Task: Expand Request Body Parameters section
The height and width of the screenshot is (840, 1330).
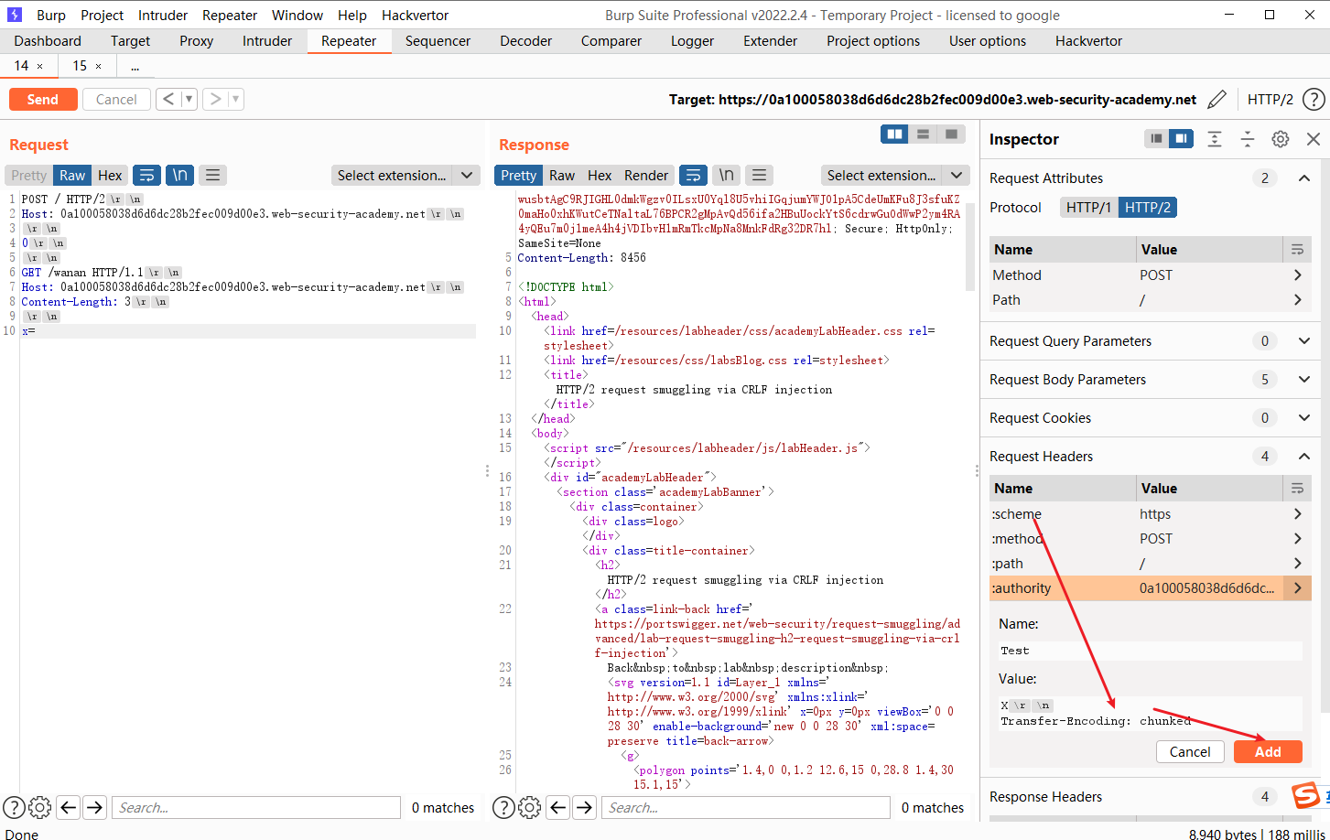Action: click(1304, 379)
